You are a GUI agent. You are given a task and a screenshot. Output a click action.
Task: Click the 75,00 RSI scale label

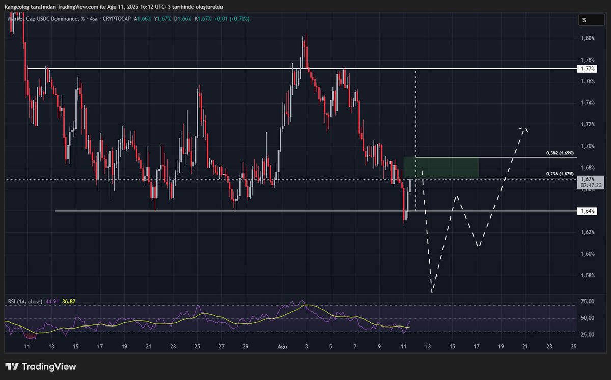tap(588, 302)
